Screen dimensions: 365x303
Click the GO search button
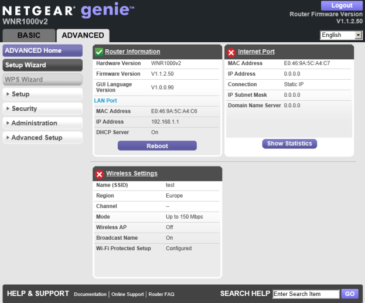(x=350, y=294)
